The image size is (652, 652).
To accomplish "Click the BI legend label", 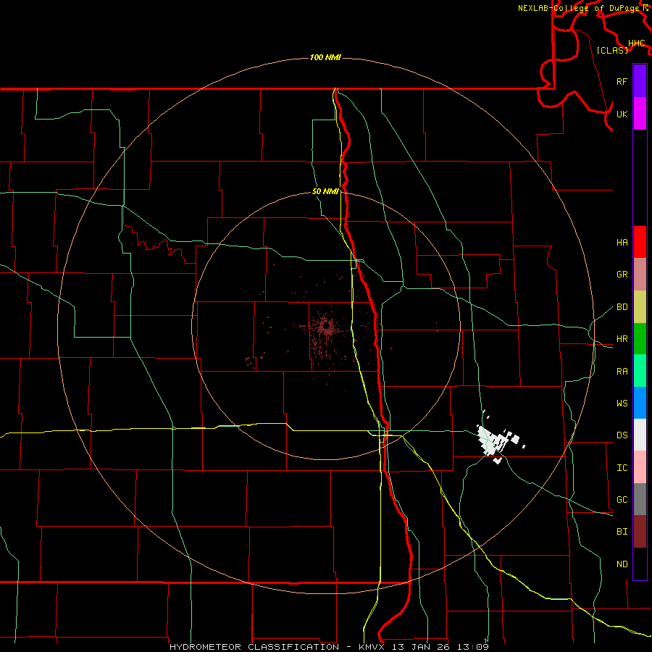I will pos(622,532).
